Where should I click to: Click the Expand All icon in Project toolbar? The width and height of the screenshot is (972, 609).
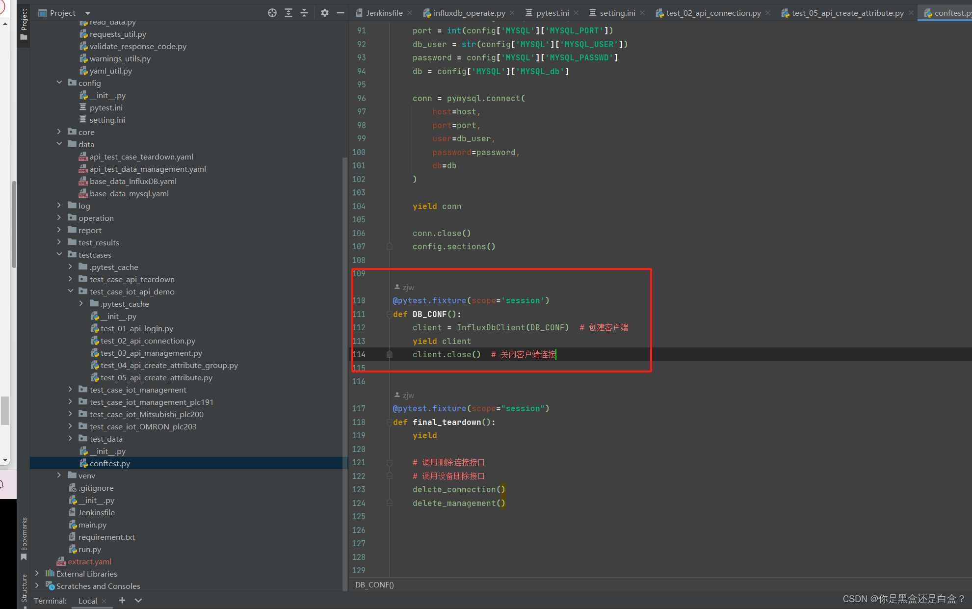point(289,13)
